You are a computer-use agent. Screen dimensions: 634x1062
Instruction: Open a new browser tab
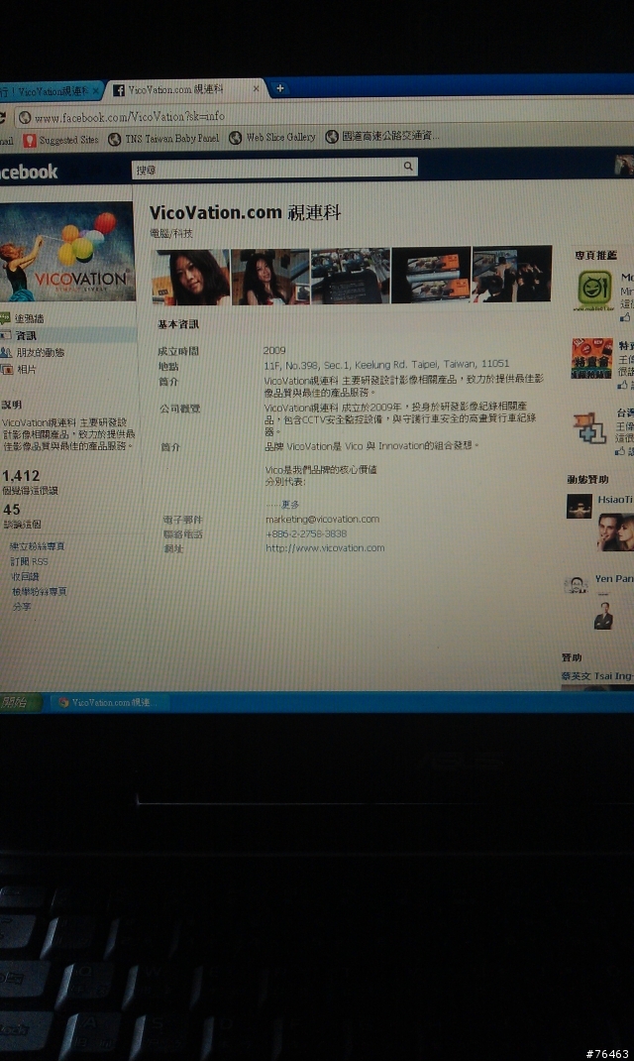(279, 88)
